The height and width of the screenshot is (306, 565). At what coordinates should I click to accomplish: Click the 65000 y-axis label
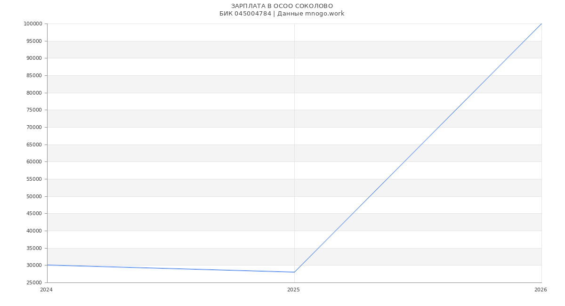(34, 145)
